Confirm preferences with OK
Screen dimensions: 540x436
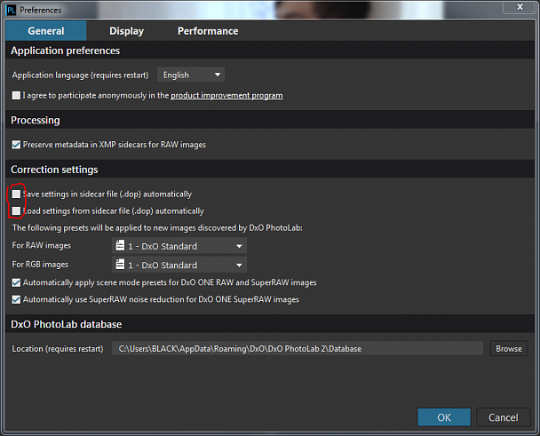point(444,417)
